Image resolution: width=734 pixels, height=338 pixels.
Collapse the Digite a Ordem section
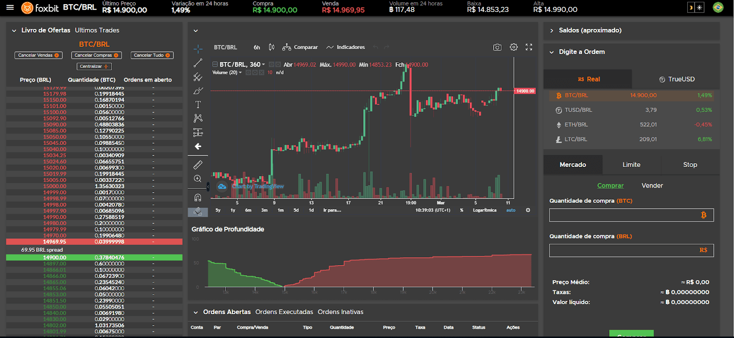tap(551, 52)
